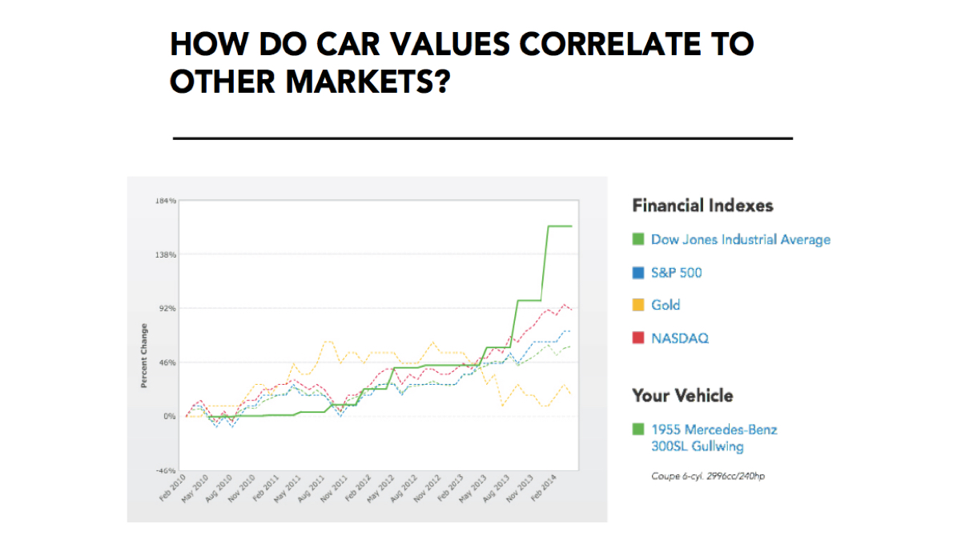The height and width of the screenshot is (560, 961).
Task: Click the 0% y-axis label
Action: click(x=170, y=417)
